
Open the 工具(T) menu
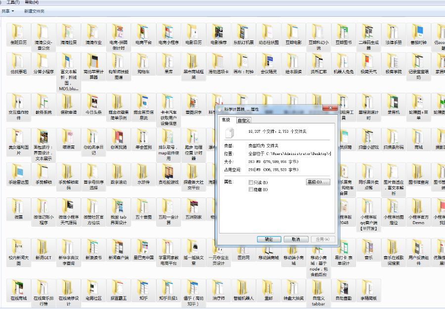point(13,2)
